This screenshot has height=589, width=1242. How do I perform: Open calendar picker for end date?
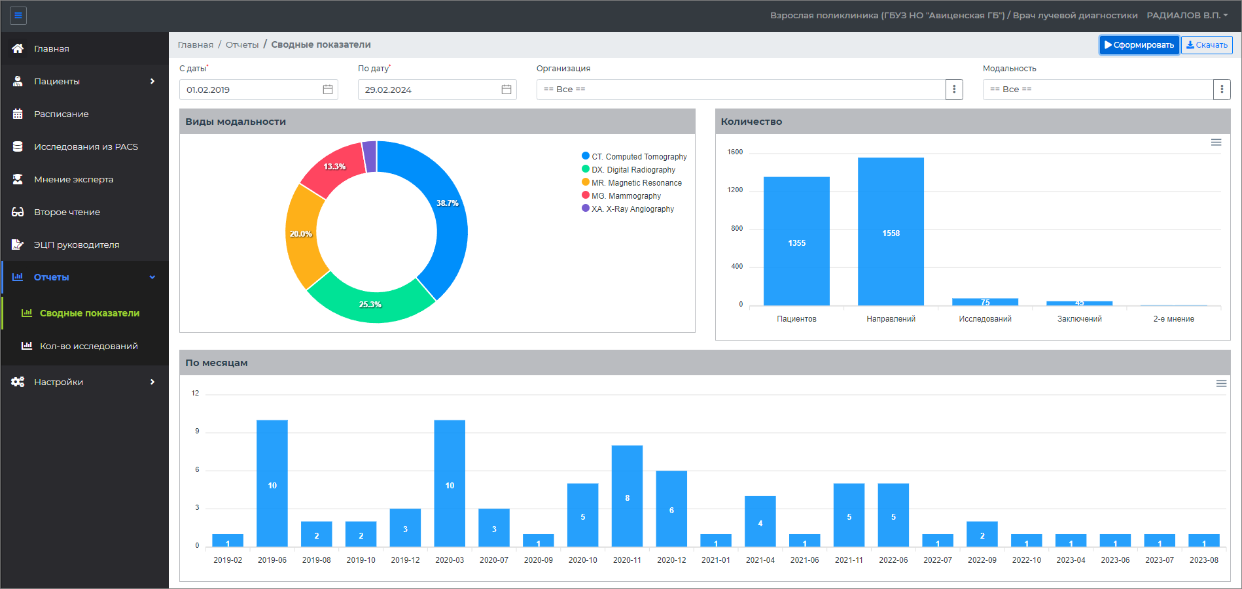tap(506, 90)
